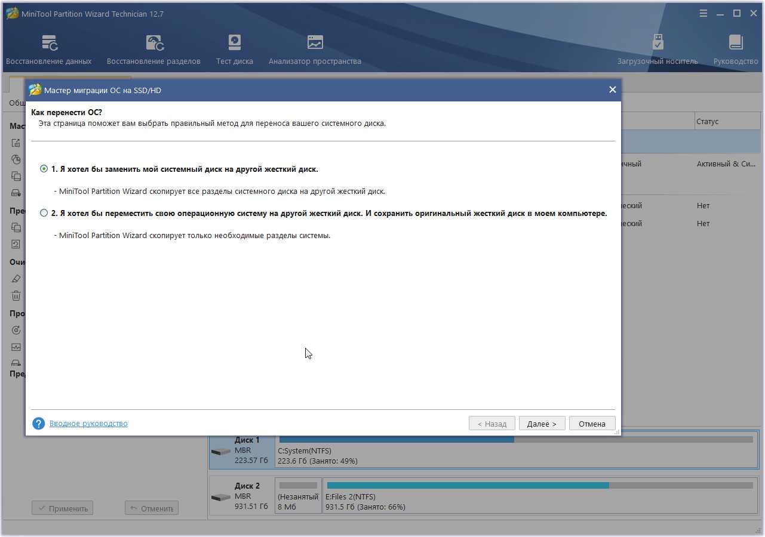Select the unallocated 8 Мб block
The height and width of the screenshot is (537, 765).
pos(298,496)
